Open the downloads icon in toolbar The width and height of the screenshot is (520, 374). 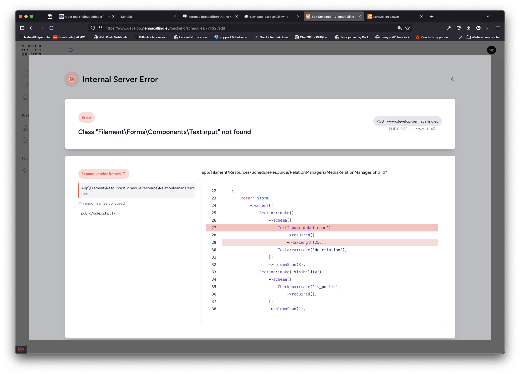click(x=469, y=28)
